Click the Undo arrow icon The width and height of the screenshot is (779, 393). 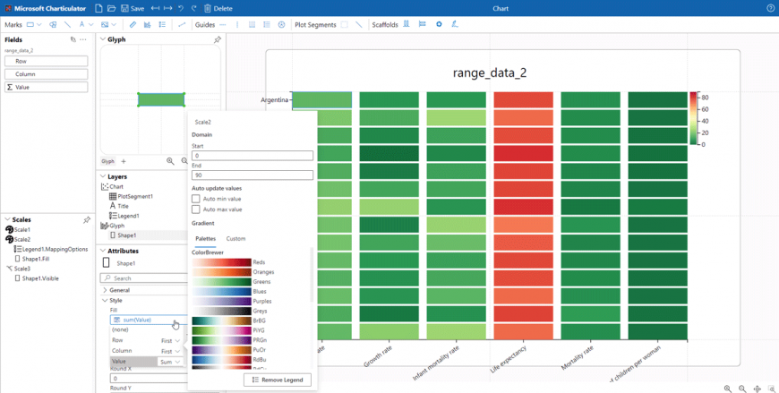click(181, 8)
